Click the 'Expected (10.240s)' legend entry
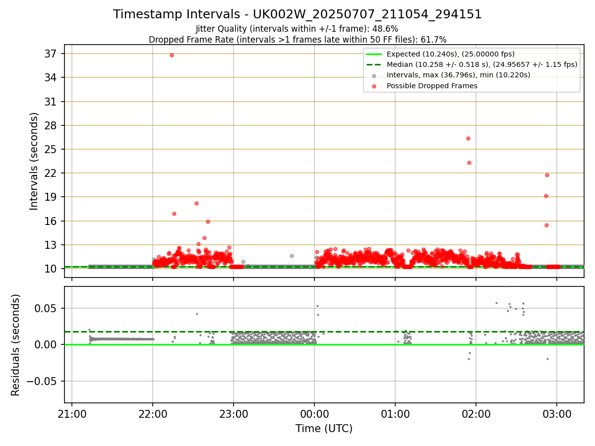 click(x=450, y=54)
